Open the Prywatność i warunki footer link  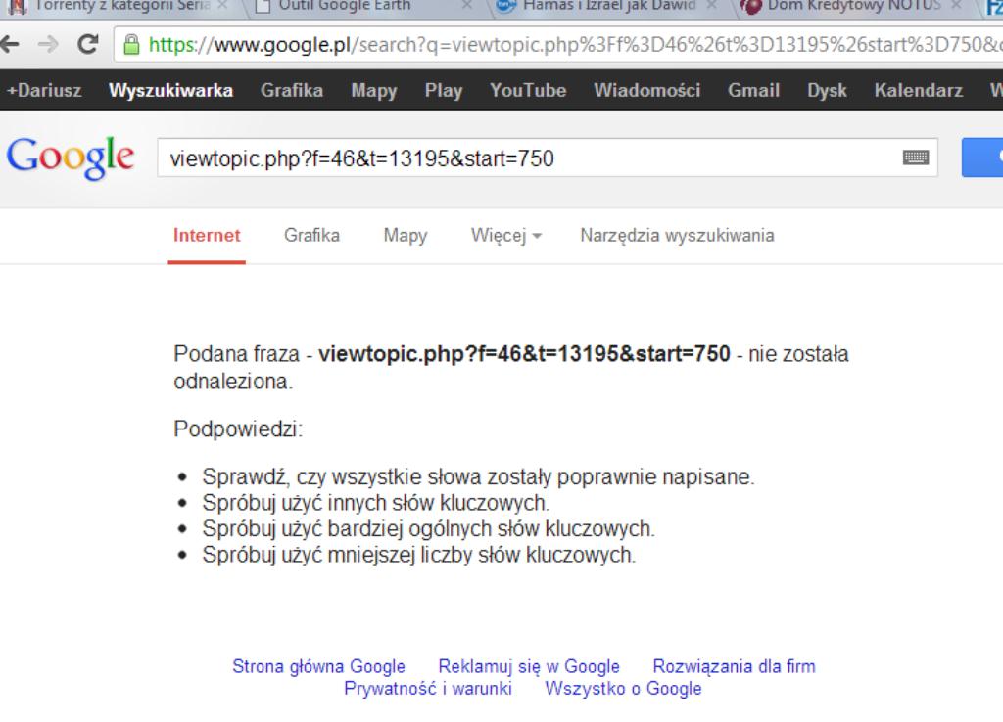click(428, 688)
